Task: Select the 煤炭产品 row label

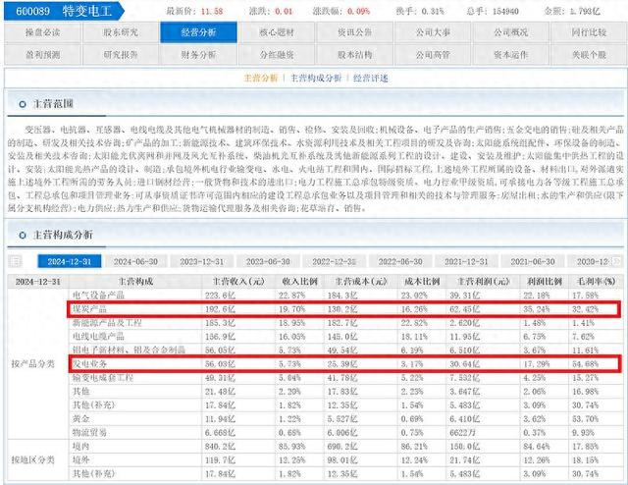Action: pyautogui.click(x=89, y=309)
